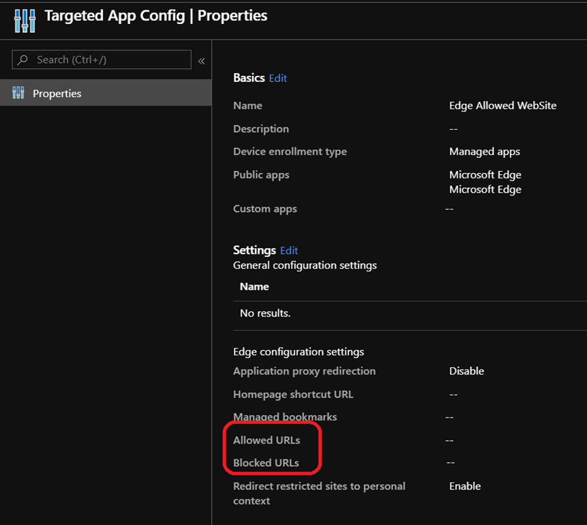Click the magnifier icon in search box
The height and width of the screenshot is (525, 587).
pos(23,60)
